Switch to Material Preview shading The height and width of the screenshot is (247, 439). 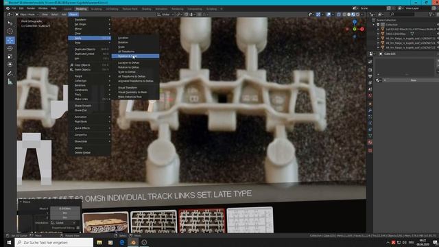353,14
